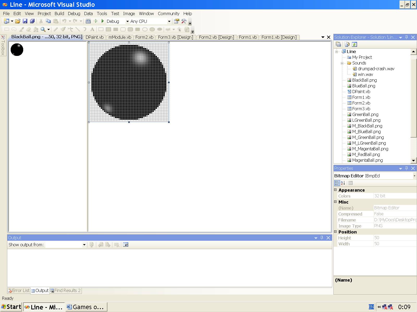The image size is (417, 312).
Task: Click the Refresh icon in Solution Explorer
Action: pyautogui.click(x=354, y=44)
